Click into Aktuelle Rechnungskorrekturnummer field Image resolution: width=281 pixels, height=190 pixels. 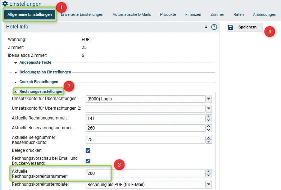tap(145, 173)
